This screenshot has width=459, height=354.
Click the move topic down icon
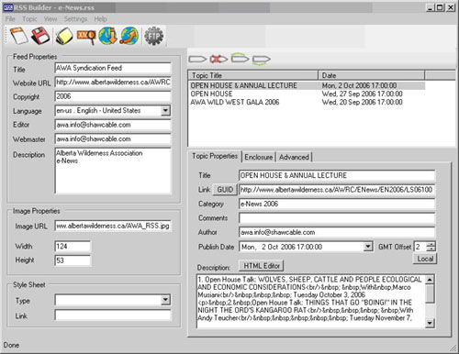tap(262, 60)
